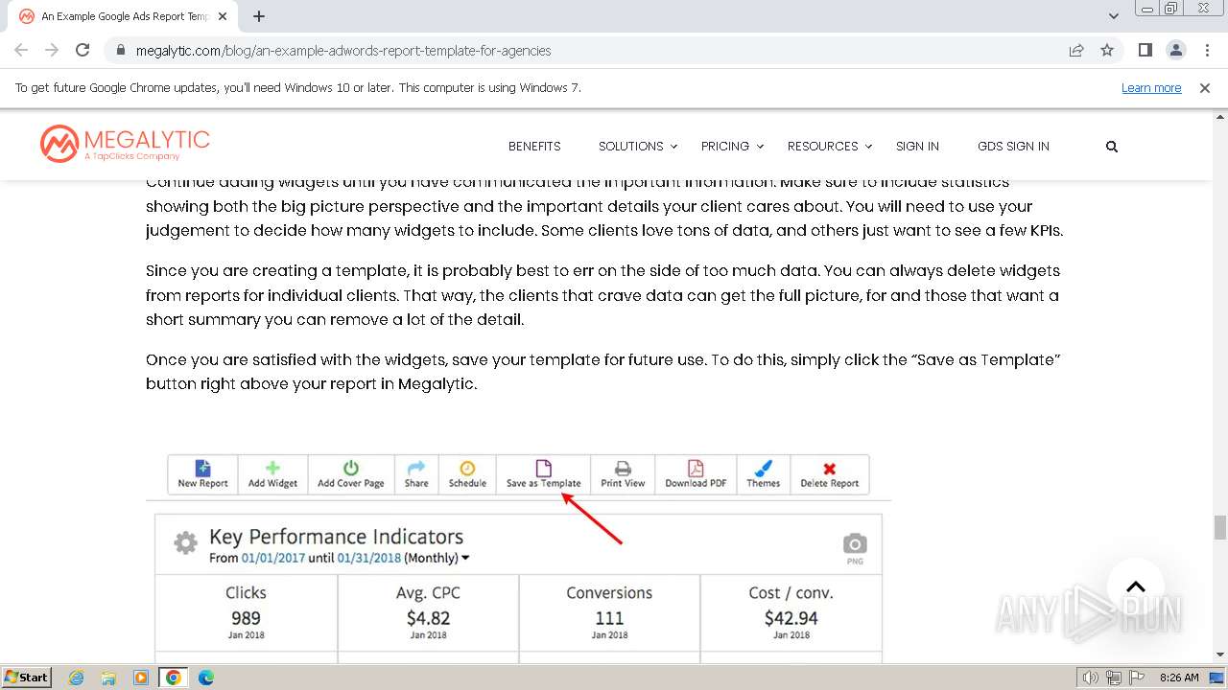
Task: Click the taskbar clock showing 8:26 AM
Action: 1179,678
